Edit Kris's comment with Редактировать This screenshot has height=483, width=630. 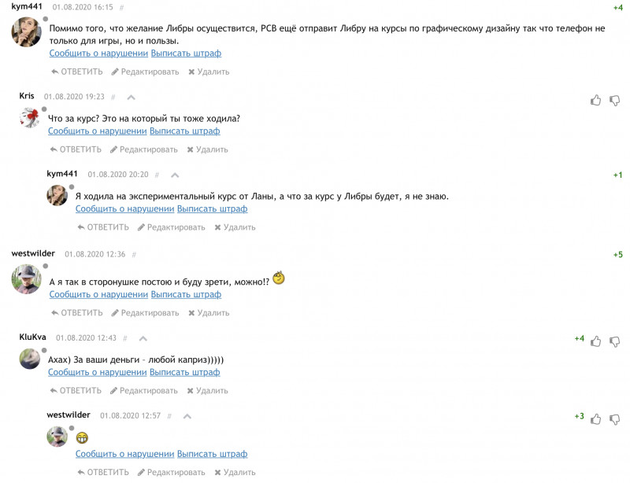(144, 149)
